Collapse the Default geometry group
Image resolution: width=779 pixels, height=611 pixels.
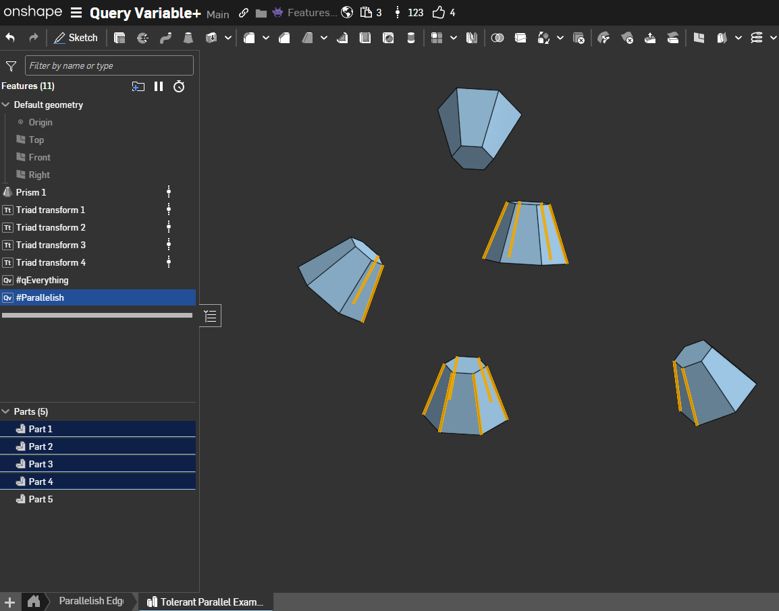click(6, 105)
